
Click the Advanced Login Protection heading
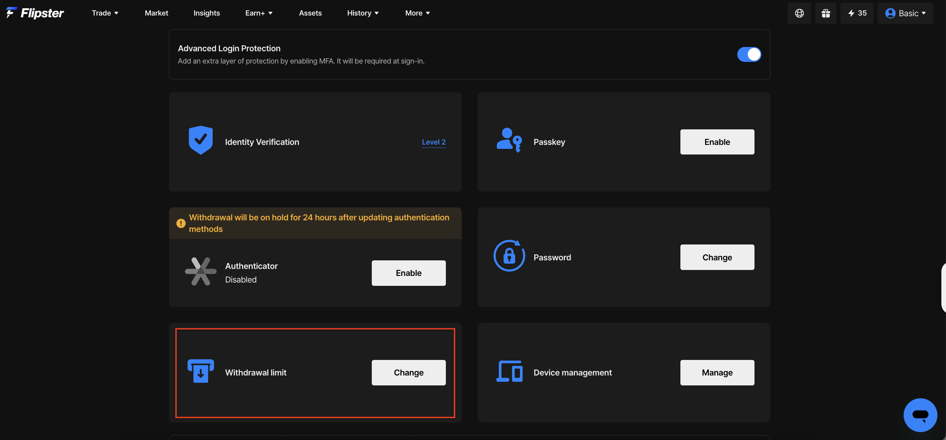pos(229,48)
